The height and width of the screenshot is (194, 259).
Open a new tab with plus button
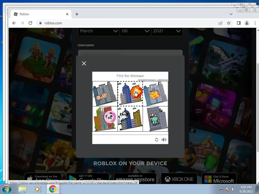(77, 14)
